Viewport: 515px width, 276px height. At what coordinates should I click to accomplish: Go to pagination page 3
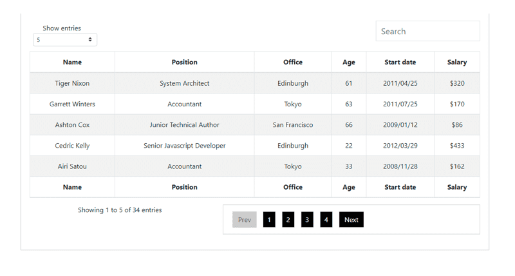pos(307,219)
